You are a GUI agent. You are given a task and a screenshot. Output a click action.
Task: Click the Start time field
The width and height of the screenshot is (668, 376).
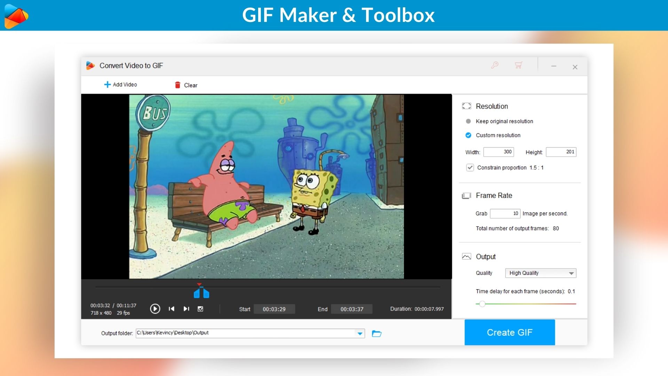pos(274,309)
